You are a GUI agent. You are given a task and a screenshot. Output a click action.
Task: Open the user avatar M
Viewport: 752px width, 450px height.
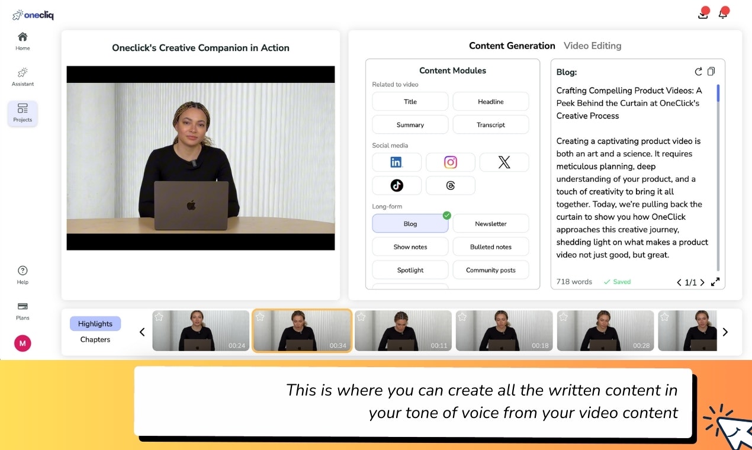coord(23,343)
